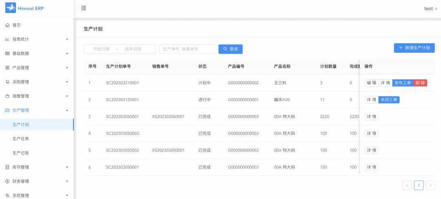Open the 库存管理 menu label

[x=20, y=167]
